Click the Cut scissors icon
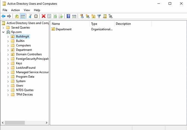This screenshot has width=187, height=130. click(30, 16)
